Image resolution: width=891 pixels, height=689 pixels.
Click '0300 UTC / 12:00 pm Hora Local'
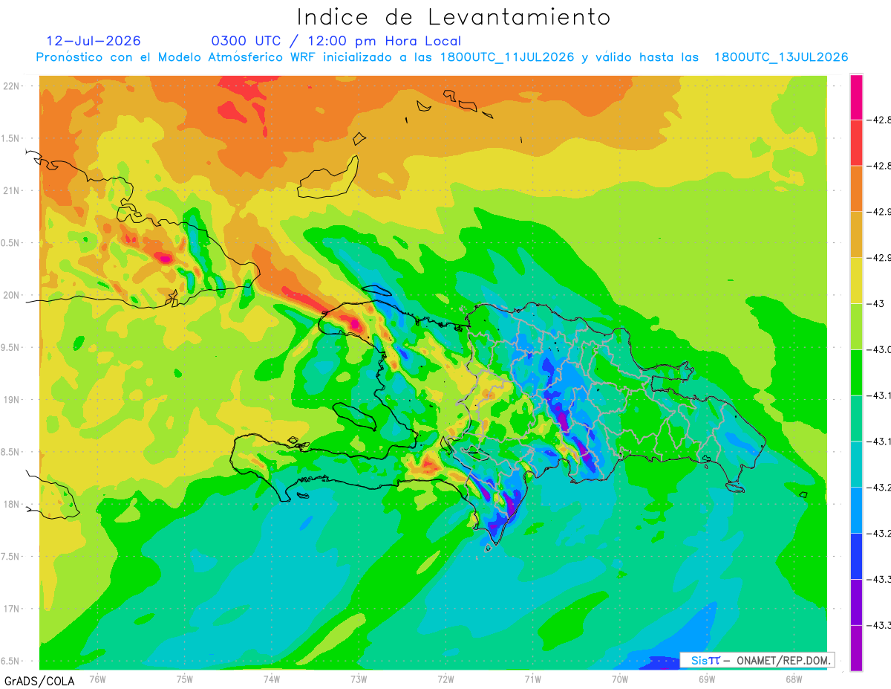[336, 41]
